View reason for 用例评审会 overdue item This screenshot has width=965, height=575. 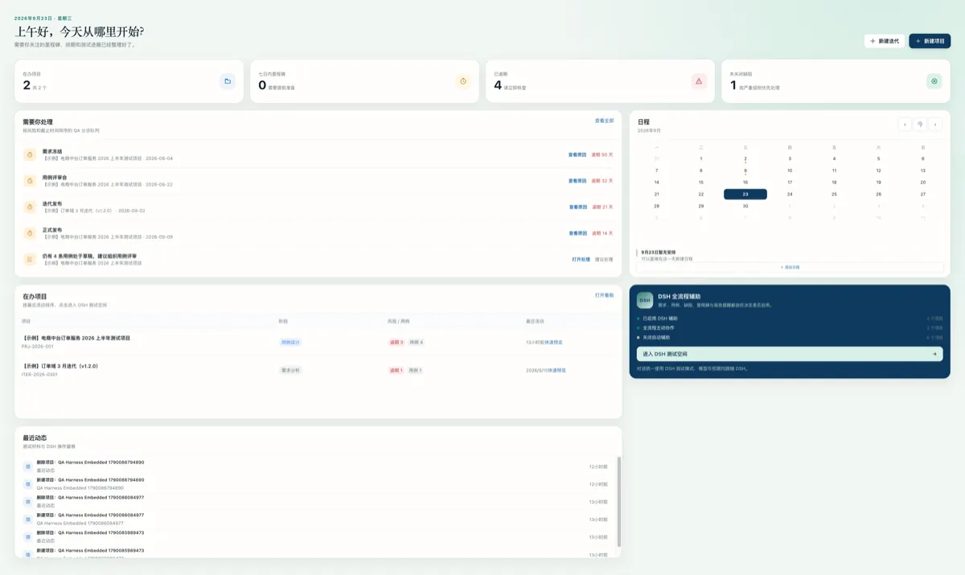577,181
